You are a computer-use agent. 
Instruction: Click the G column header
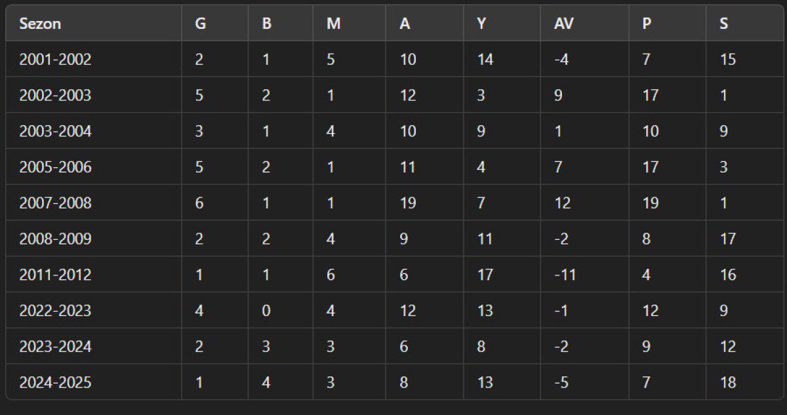(201, 24)
